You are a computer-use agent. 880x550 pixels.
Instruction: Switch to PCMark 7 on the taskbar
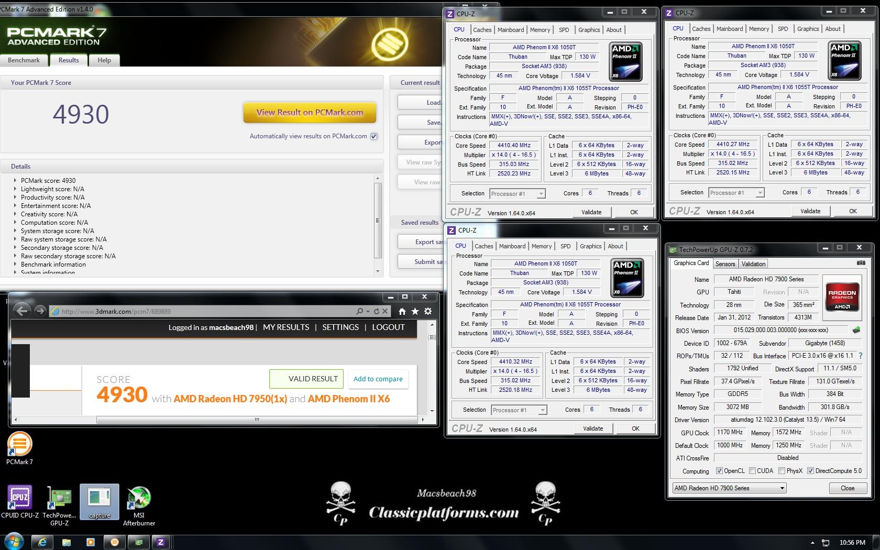pos(115,543)
